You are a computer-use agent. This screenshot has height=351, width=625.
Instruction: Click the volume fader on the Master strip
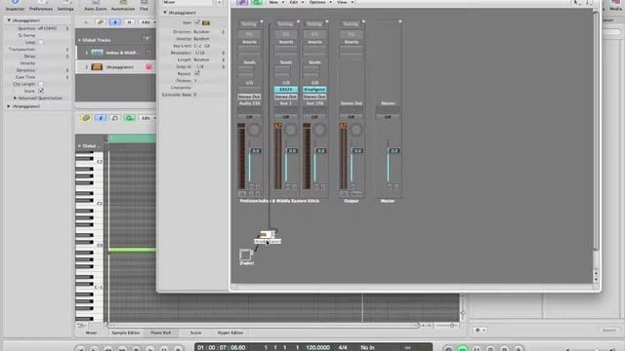point(388,167)
